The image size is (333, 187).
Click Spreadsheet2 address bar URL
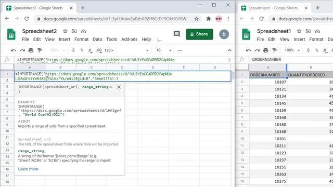(x=117, y=19)
